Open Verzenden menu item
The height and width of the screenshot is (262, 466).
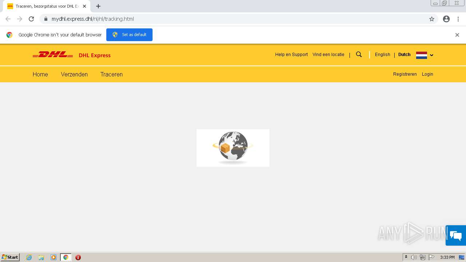coord(74,74)
